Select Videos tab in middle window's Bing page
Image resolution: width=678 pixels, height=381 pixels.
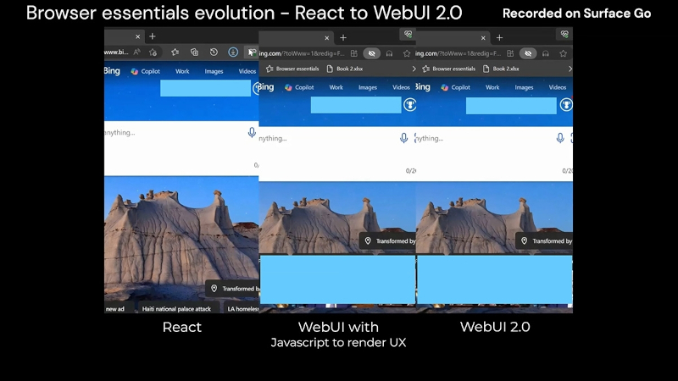[401, 87]
